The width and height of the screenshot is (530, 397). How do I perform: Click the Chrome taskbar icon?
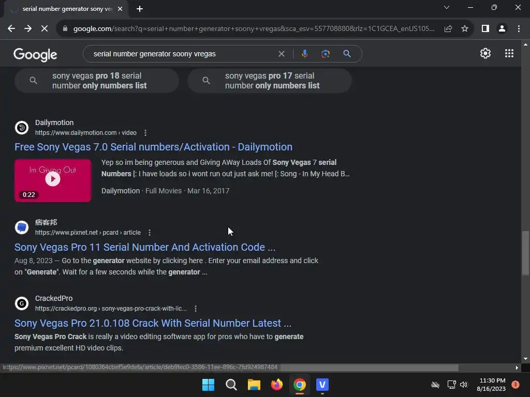tap(300, 385)
